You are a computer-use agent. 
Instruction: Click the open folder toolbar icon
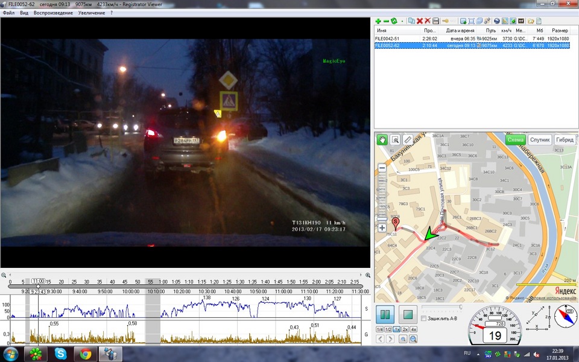tap(531, 21)
